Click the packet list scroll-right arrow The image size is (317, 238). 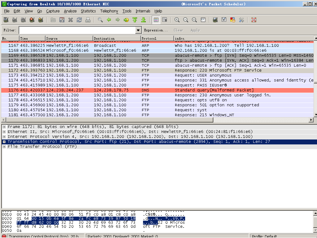(311, 120)
